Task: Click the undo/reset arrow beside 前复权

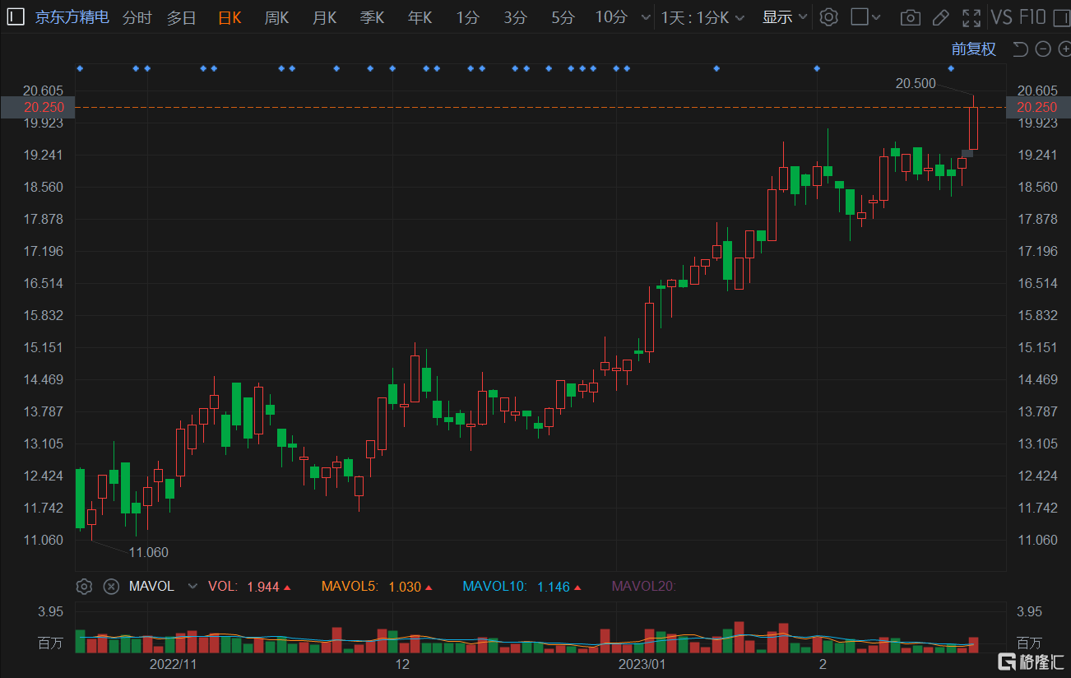Action: coord(1020,49)
